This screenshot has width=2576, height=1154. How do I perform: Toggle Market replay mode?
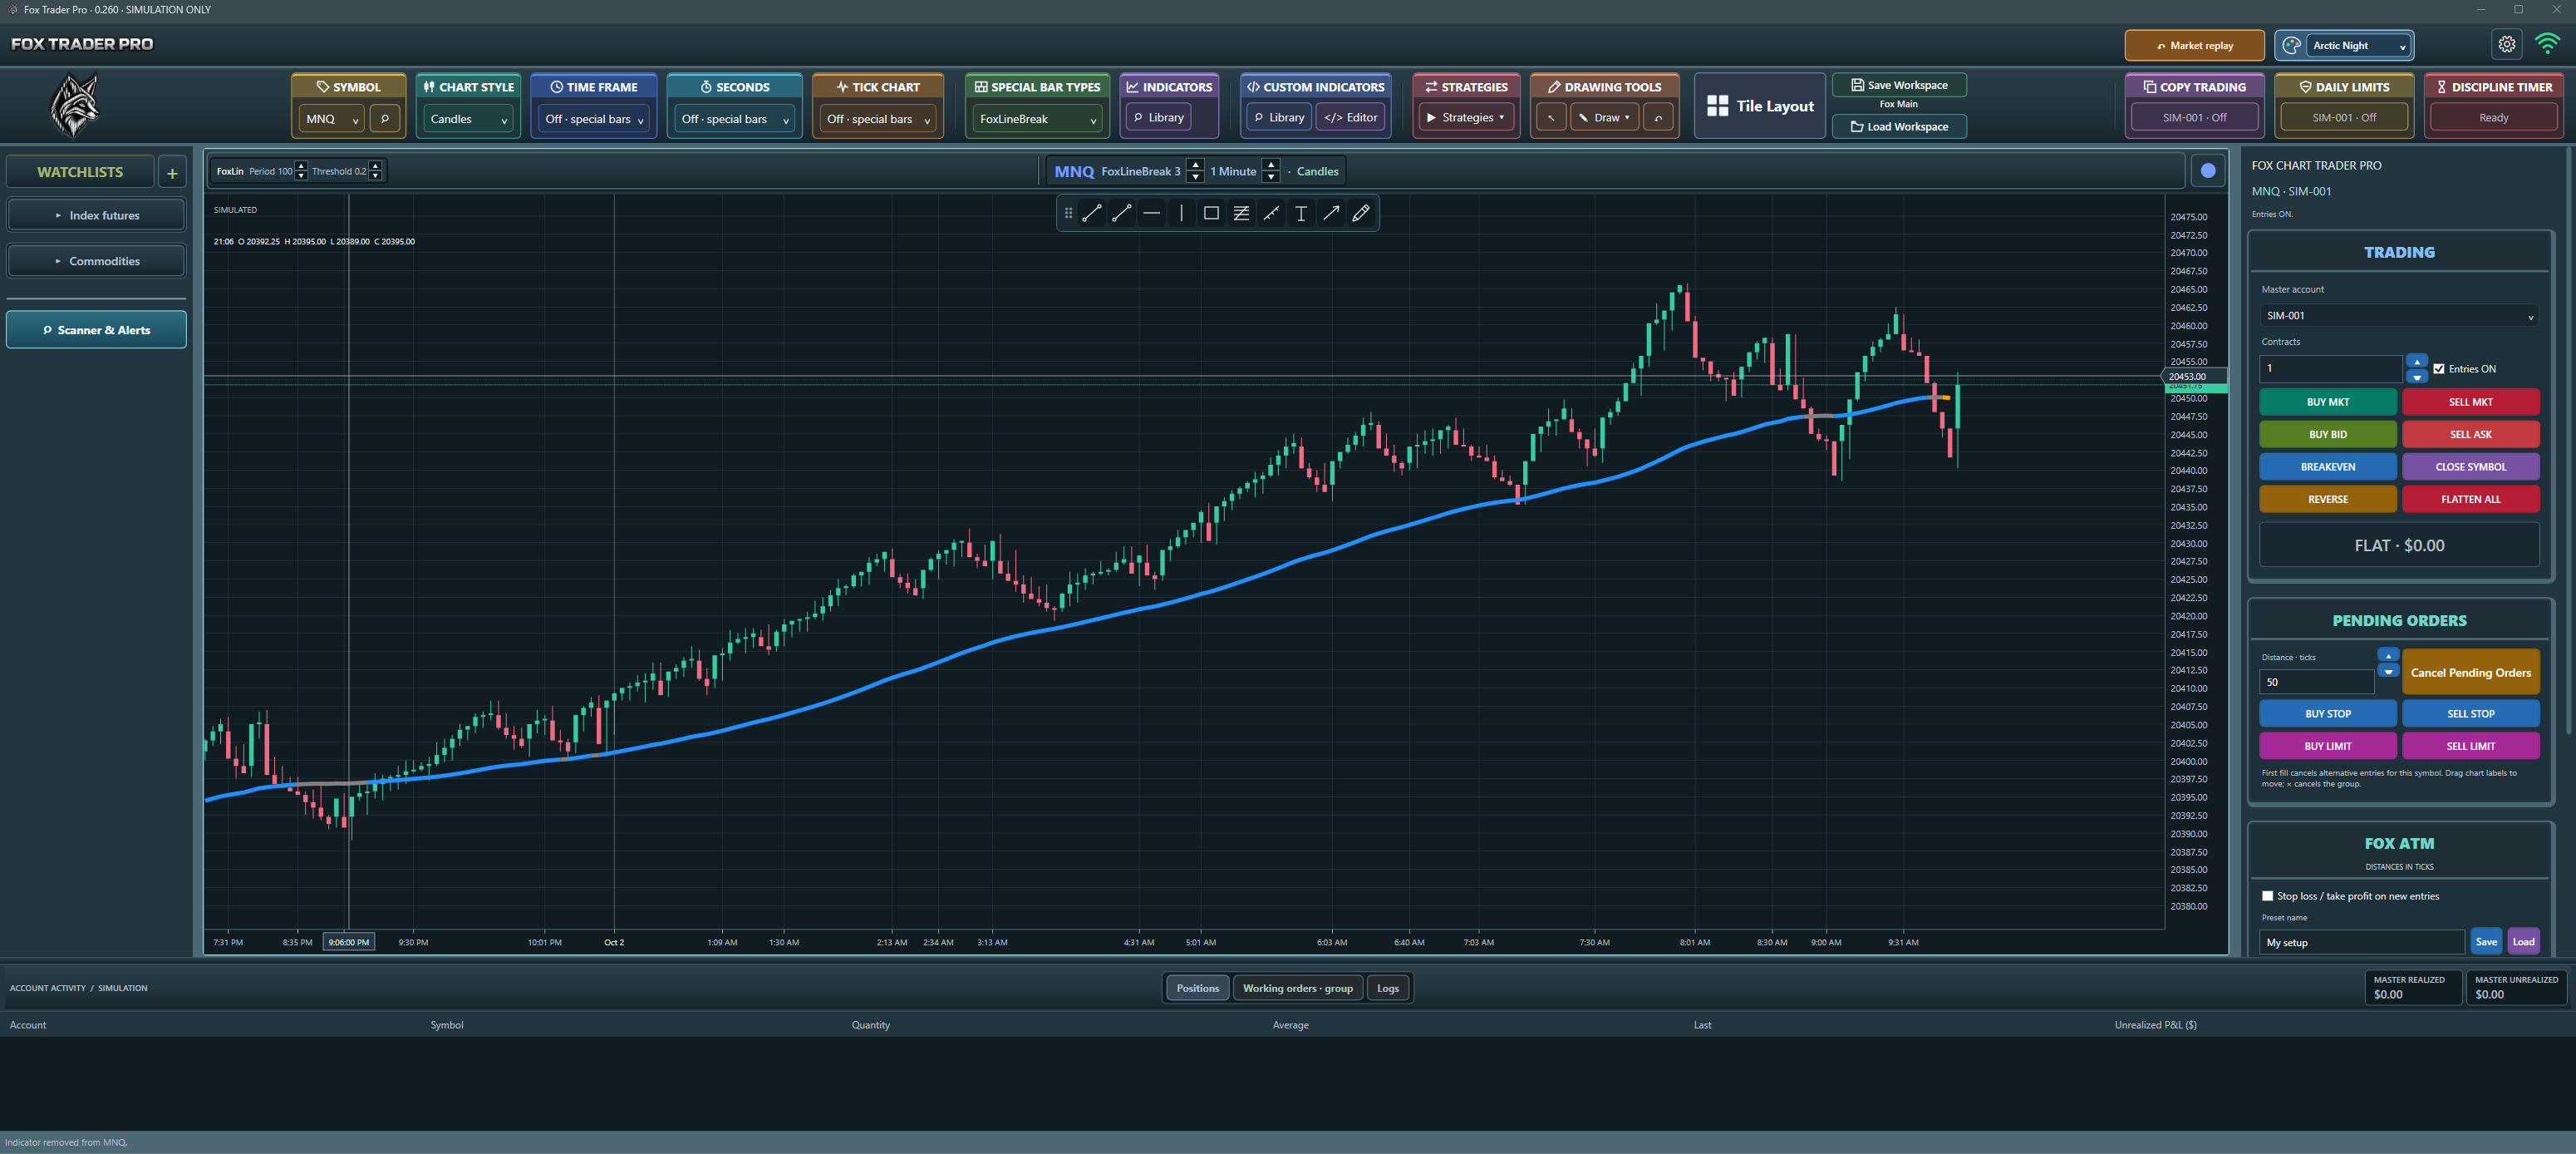[x=2194, y=45]
